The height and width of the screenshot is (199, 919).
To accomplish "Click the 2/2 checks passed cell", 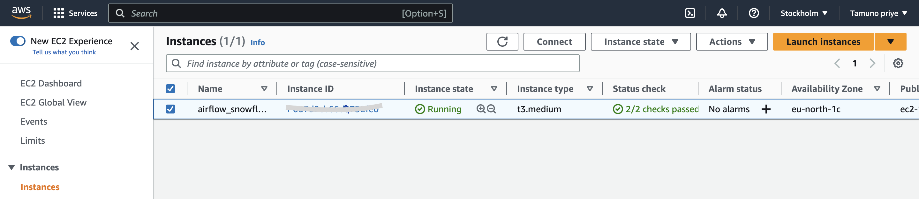I will tap(656, 109).
